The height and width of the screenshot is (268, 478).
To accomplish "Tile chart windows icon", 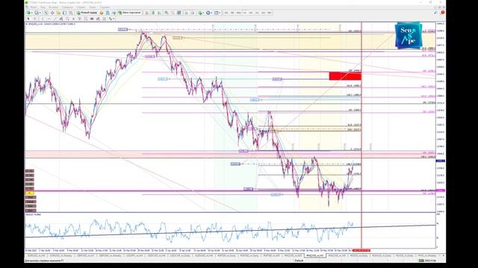I will (179, 13).
